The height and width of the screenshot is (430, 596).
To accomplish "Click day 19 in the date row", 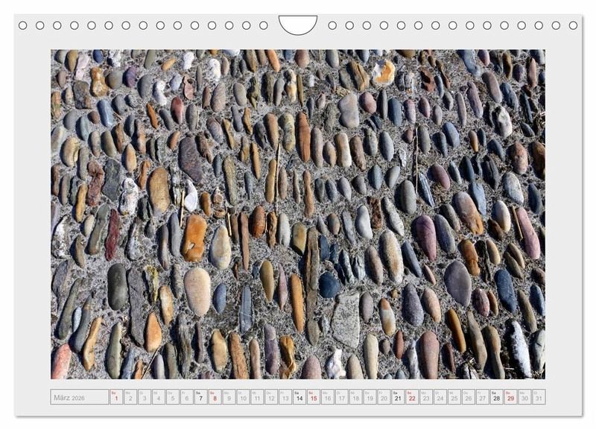I will (370, 397).
